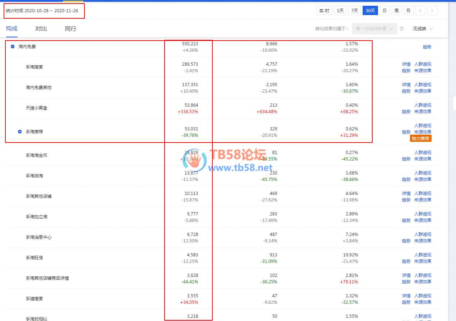Select the 7天 time range
Screen dimensions: 456x321
[x=354, y=11]
